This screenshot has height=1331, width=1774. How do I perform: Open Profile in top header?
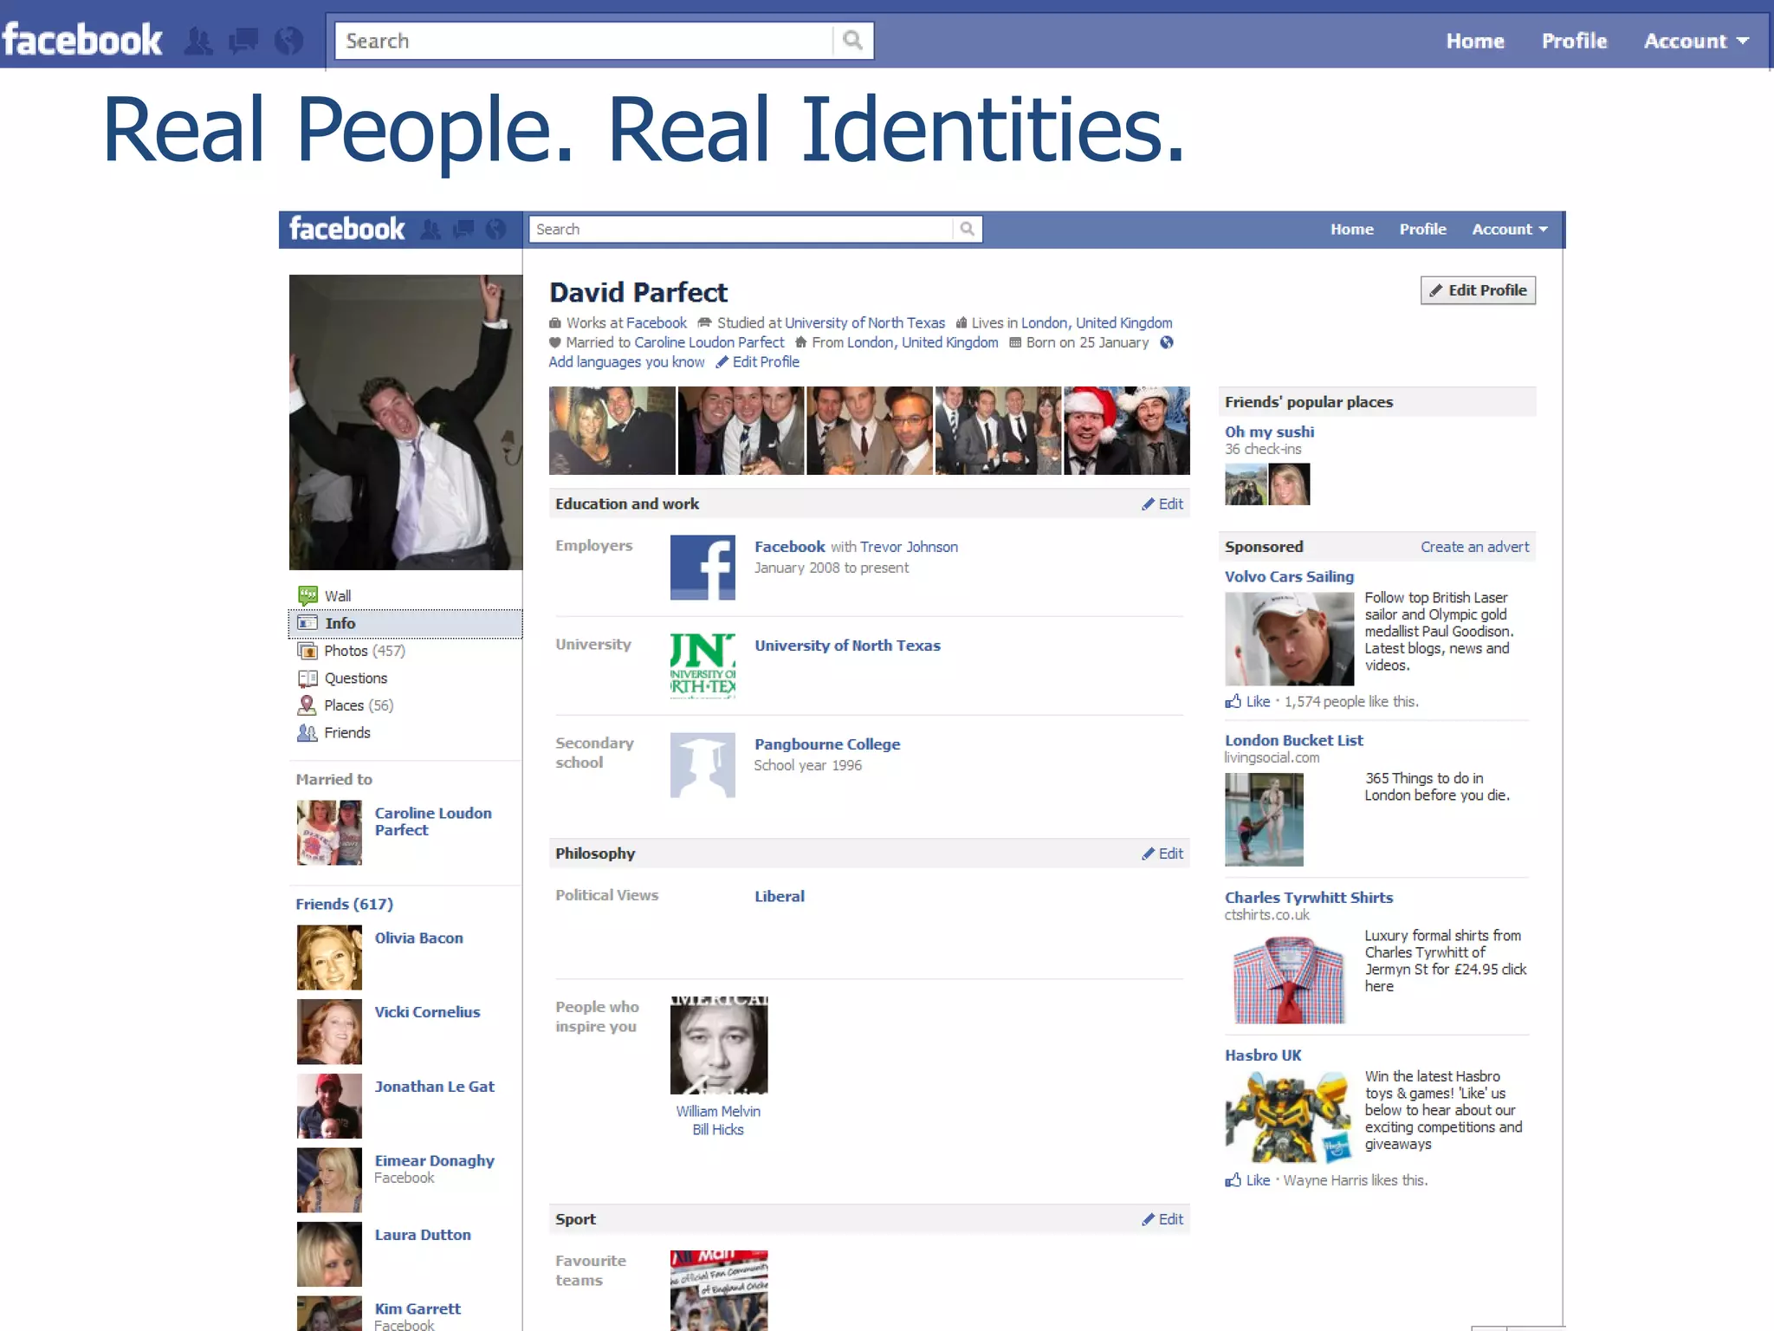coord(1574,41)
